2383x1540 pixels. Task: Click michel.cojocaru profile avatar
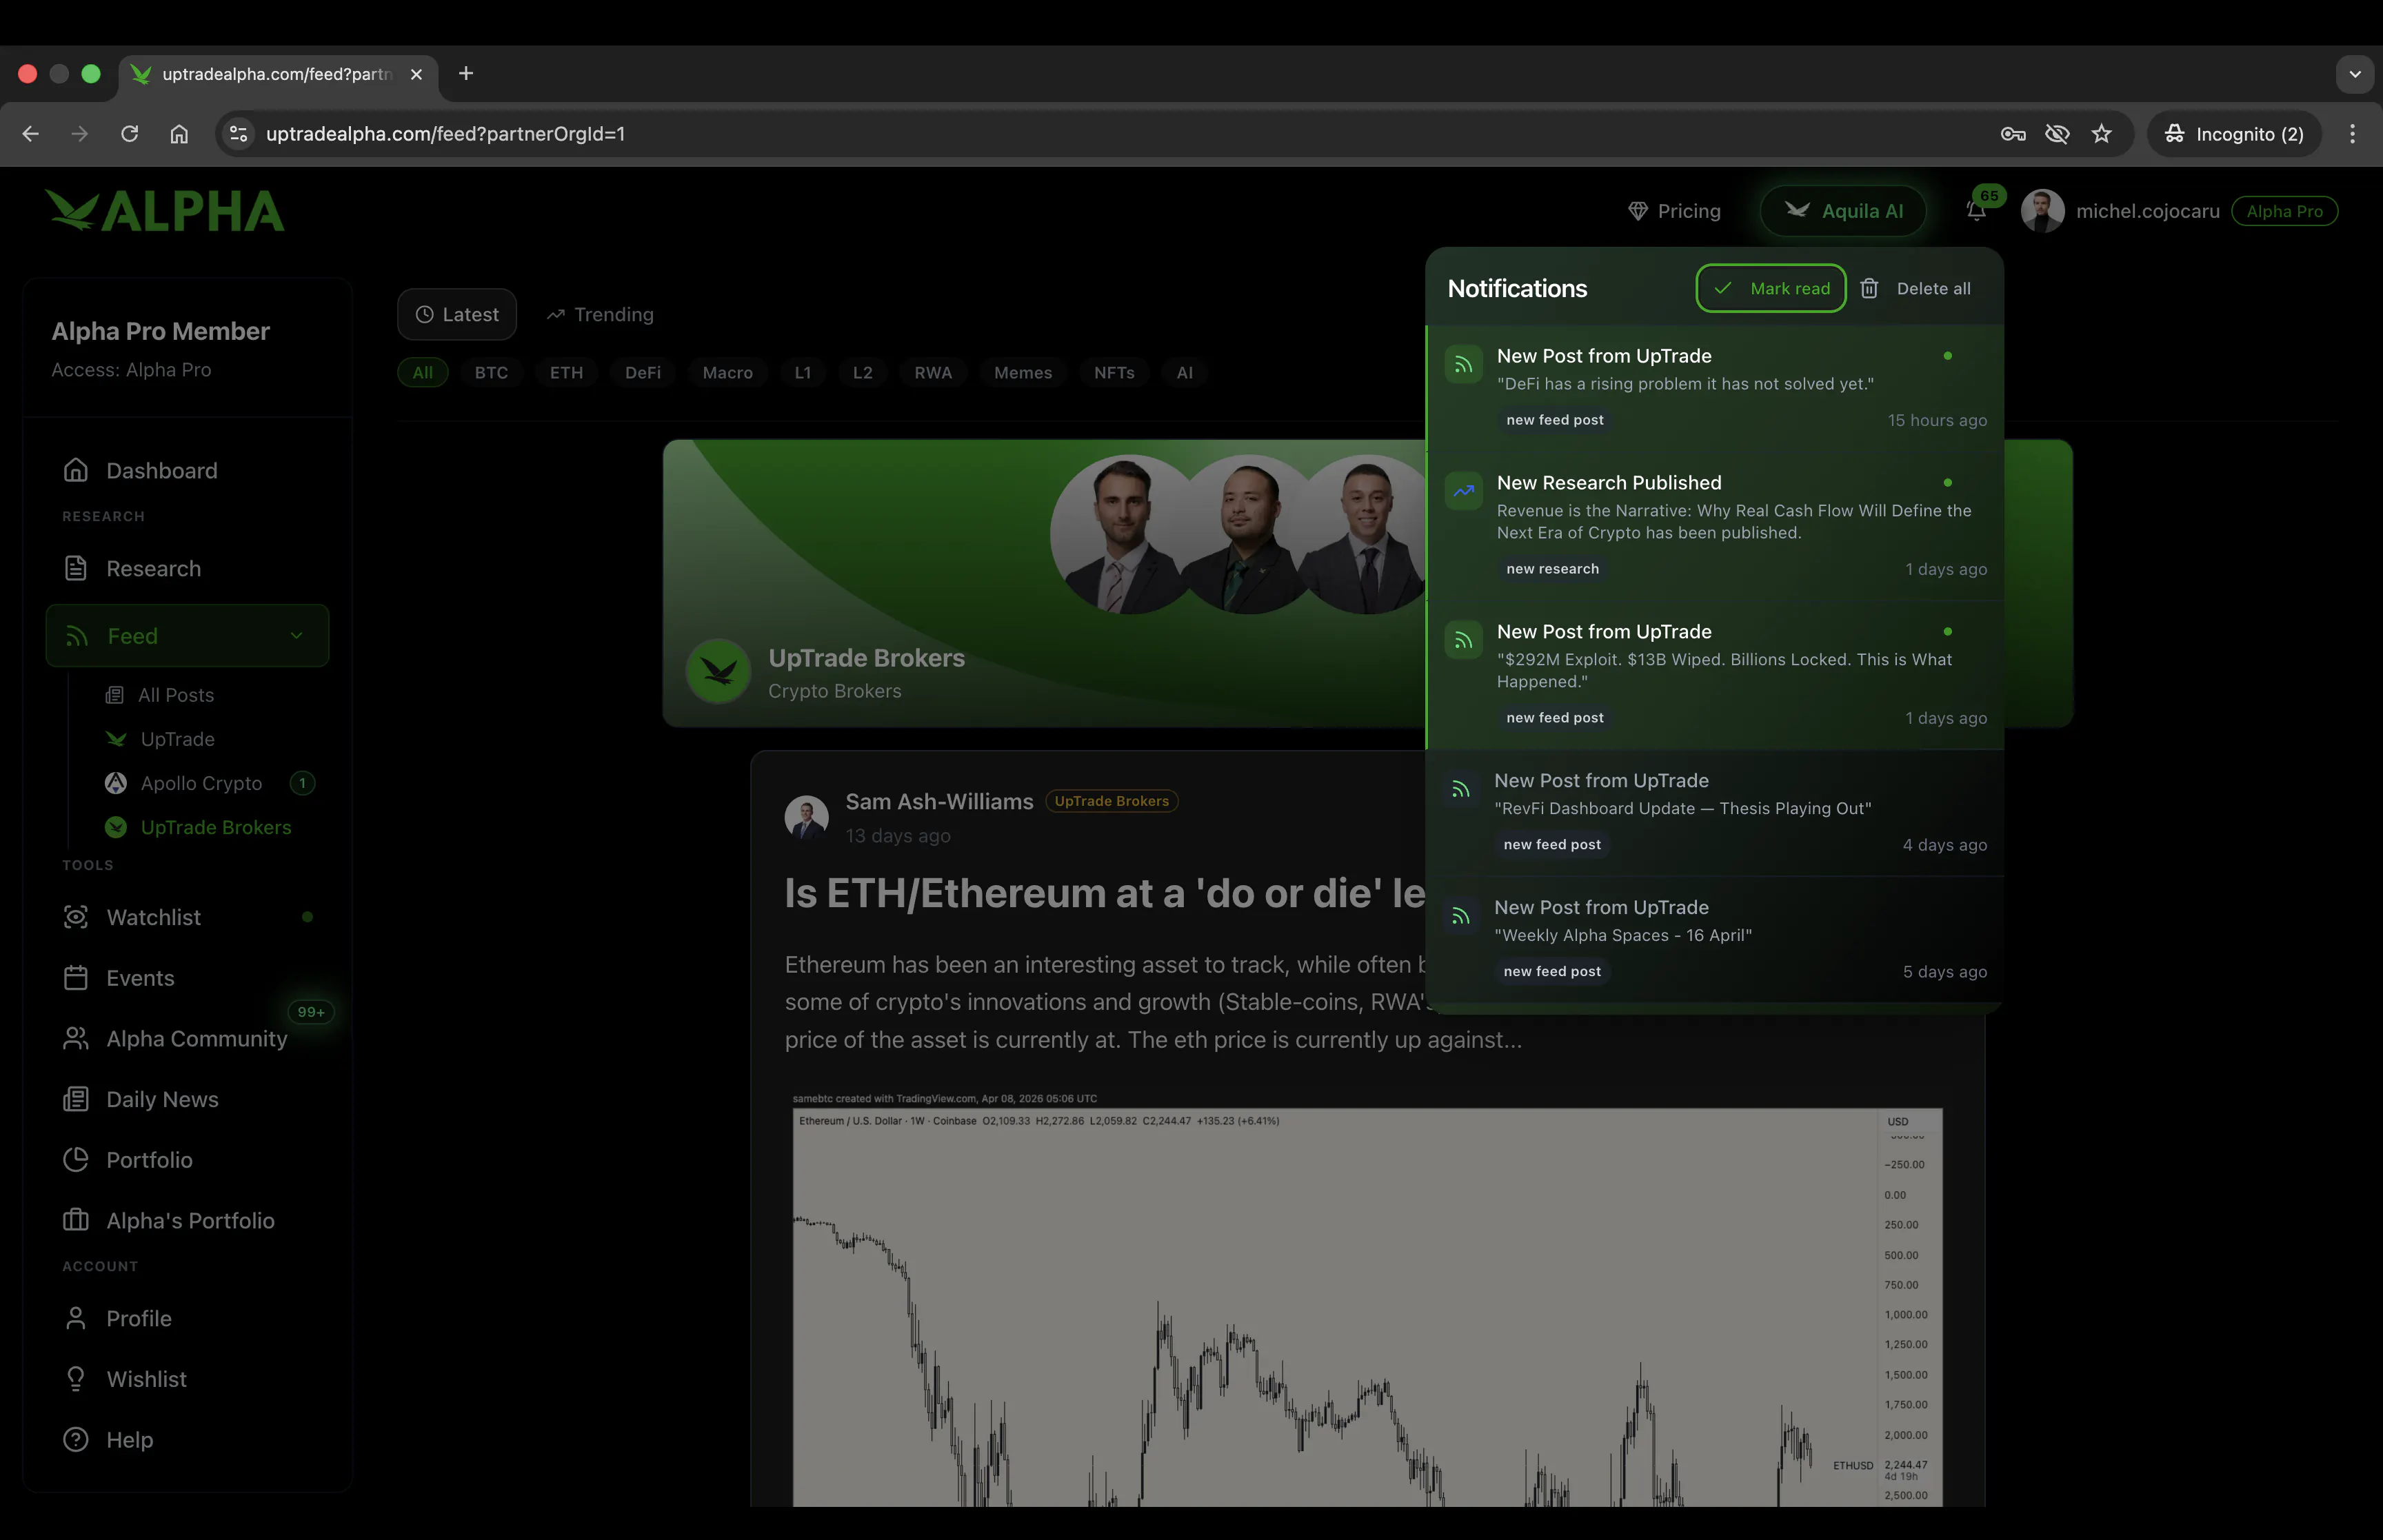coord(2042,211)
